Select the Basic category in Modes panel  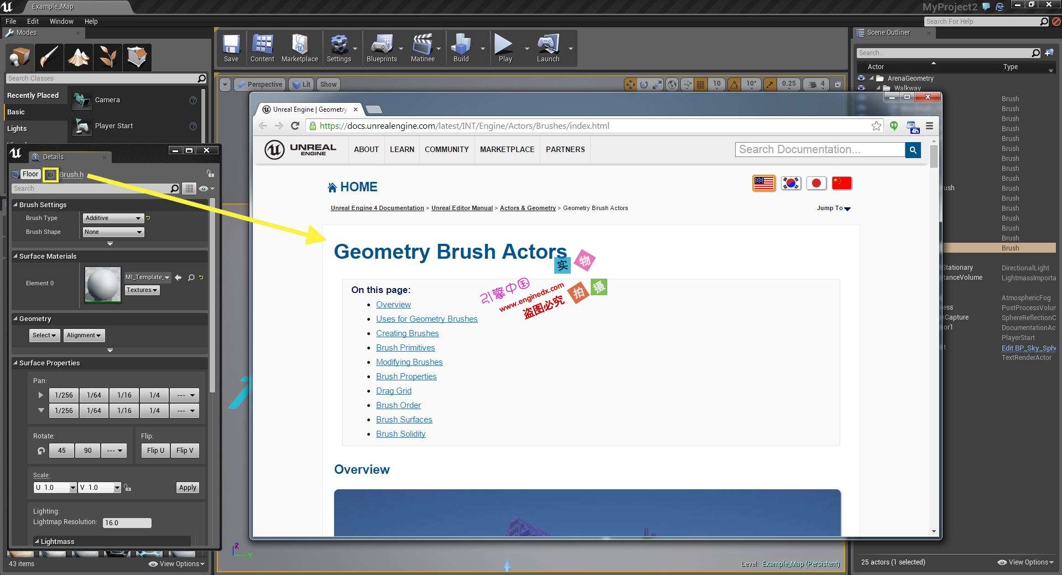(35, 112)
